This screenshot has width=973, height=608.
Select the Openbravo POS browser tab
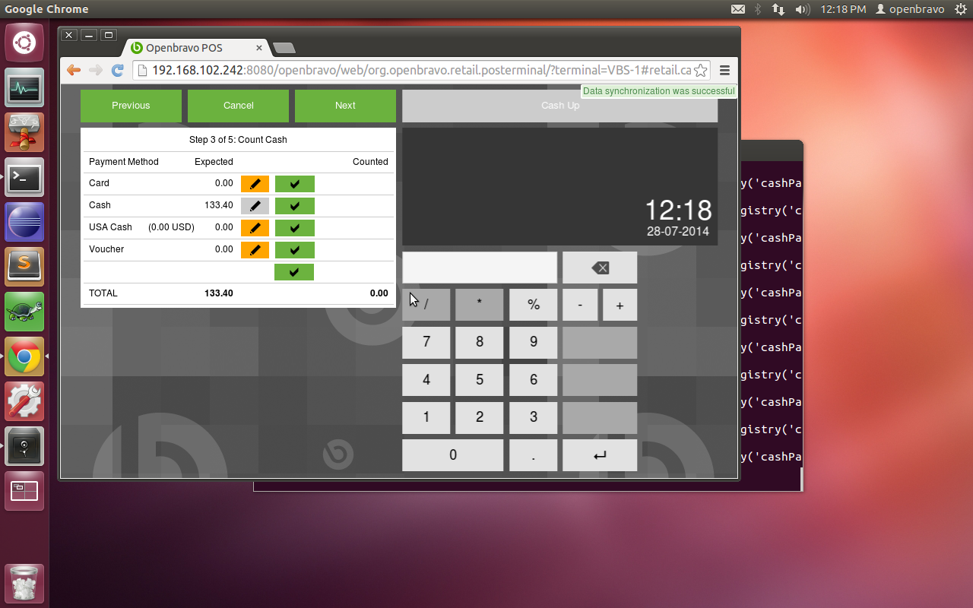click(194, 48)
